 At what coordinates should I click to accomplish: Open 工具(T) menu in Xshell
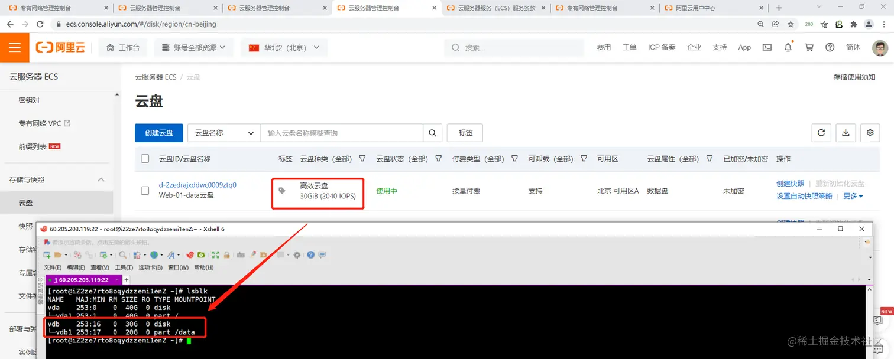click(x=124, y=267)
